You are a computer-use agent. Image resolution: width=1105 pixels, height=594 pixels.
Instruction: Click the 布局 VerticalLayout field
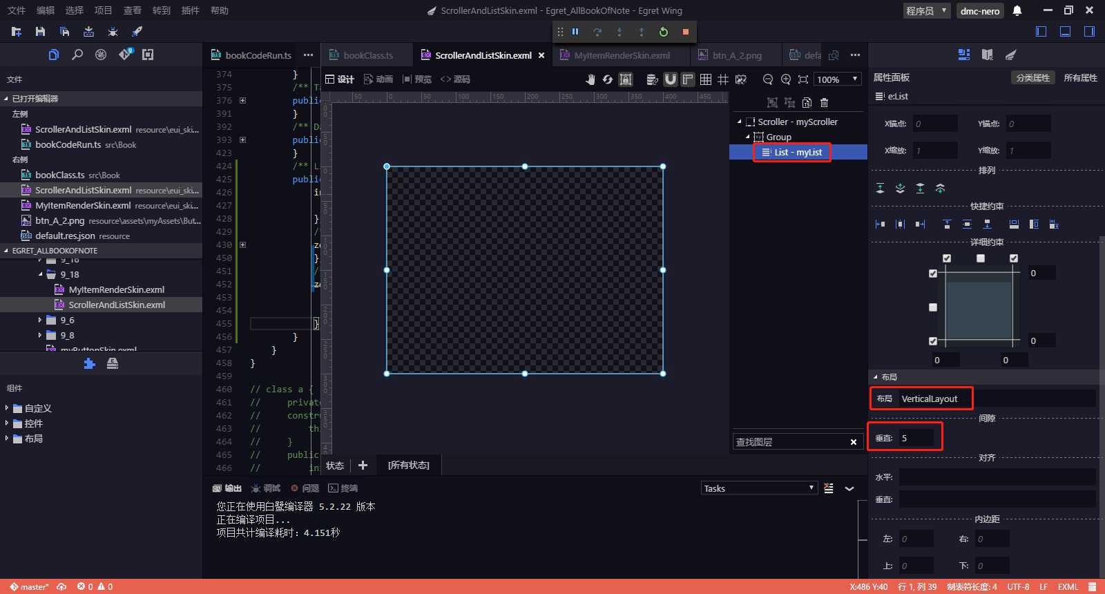[997, 399]
